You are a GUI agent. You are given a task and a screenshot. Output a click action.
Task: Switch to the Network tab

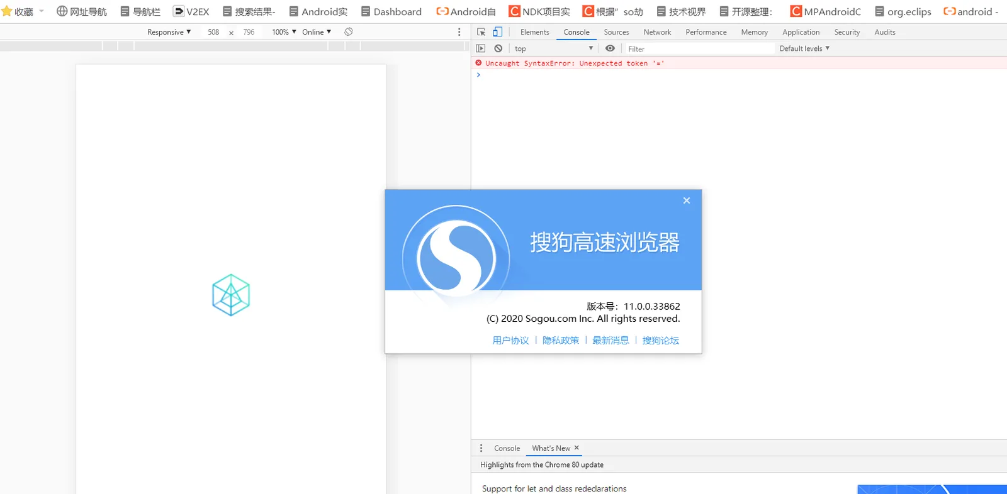[x=657, y=32]
